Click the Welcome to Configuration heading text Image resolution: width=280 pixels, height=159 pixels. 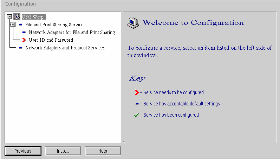click(193, 23)
